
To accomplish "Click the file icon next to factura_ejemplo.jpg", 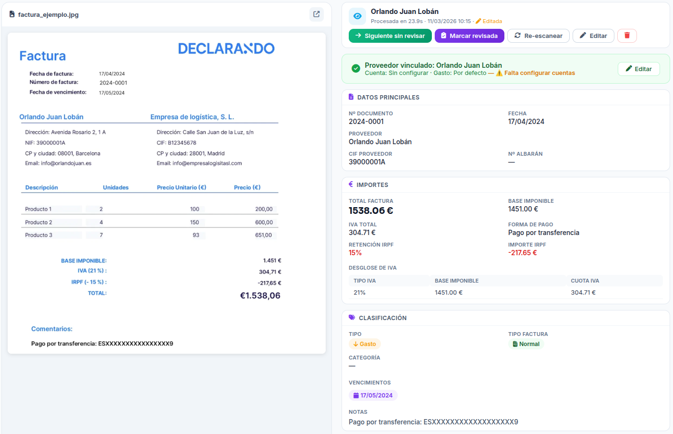I will click(x=11, y=14).
